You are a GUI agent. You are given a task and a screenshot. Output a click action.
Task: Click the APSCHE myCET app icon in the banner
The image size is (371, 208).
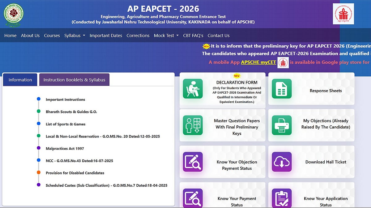[283, 63]
